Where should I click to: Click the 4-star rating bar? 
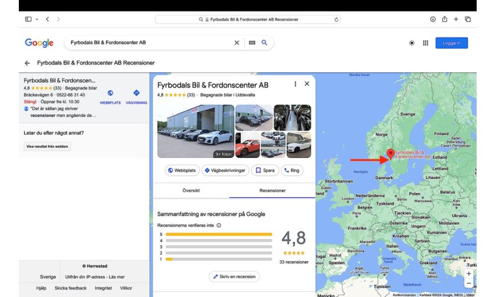coord(219,241)
